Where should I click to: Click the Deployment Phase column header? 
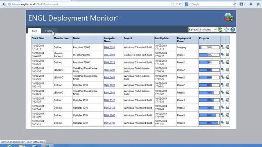coord(187,40)
